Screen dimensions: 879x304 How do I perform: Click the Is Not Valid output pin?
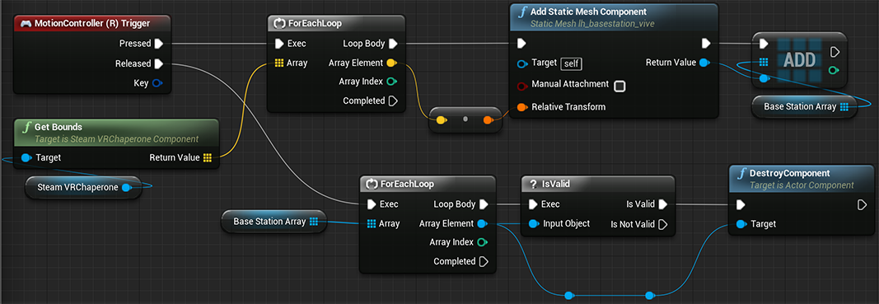(x=662, y=224)
